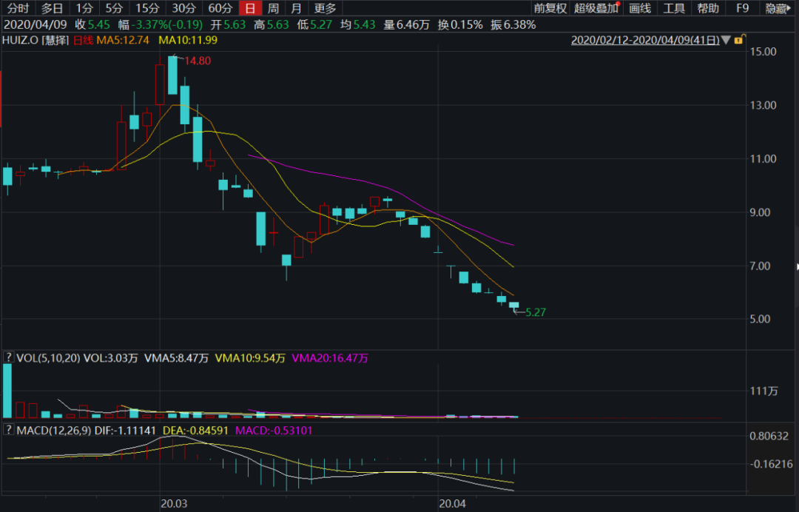Viewport: 799px width, 512px height.
Task: Switch to the 分时 intraday tab
Action: (x=18, y=8)
